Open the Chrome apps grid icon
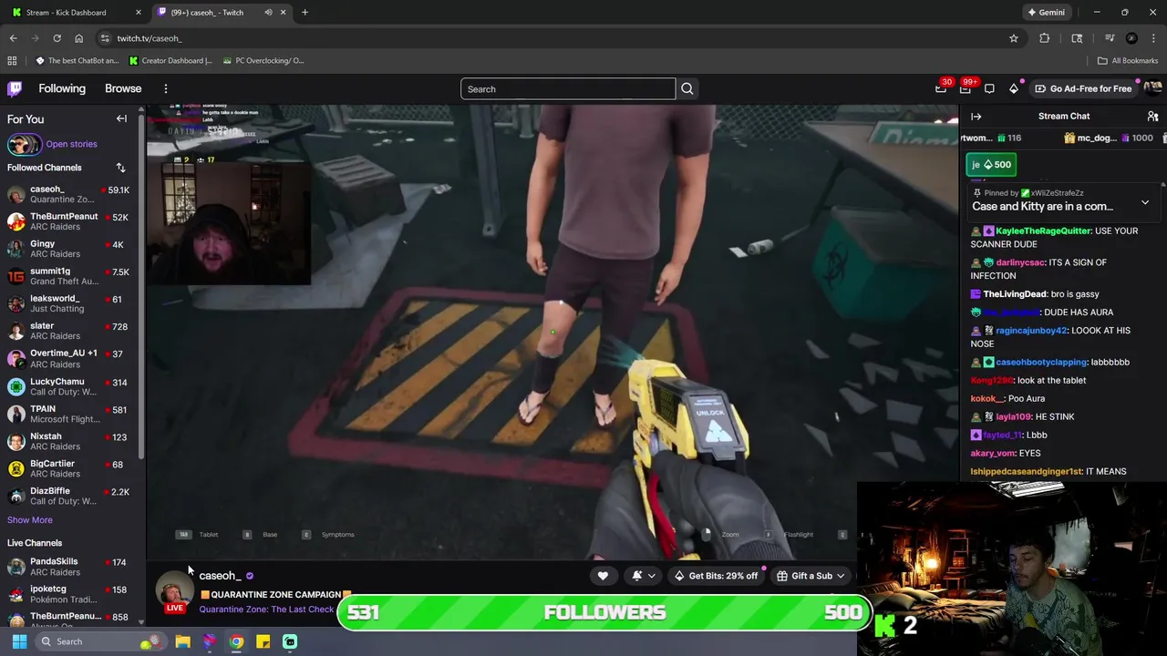The width and height of the screenshot is (1167, 656). point(12,61)
